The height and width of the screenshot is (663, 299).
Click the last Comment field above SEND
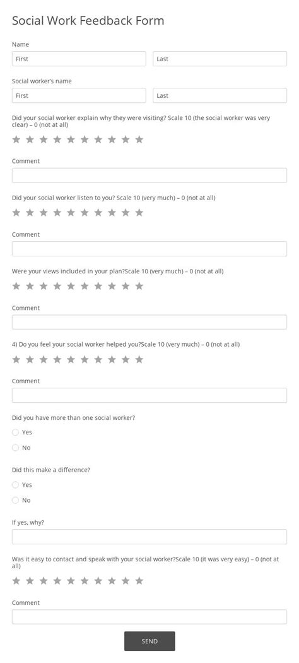coord(149,616)
